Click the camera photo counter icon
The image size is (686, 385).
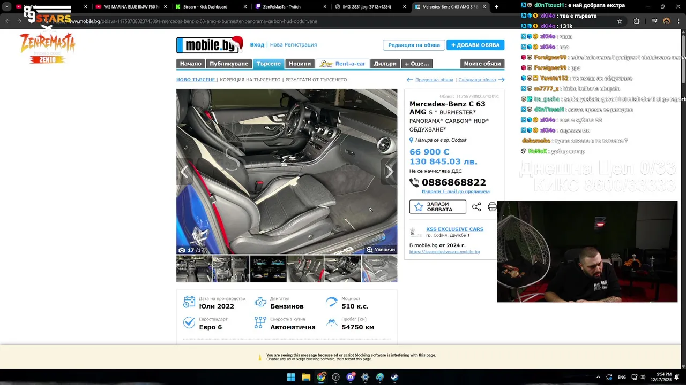click(x=182, y=250)
